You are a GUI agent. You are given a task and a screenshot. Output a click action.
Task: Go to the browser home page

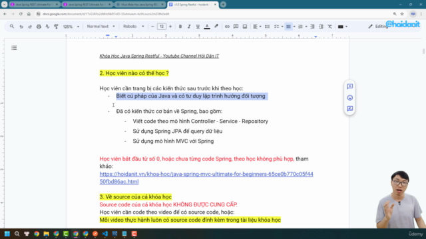[29, 14]
